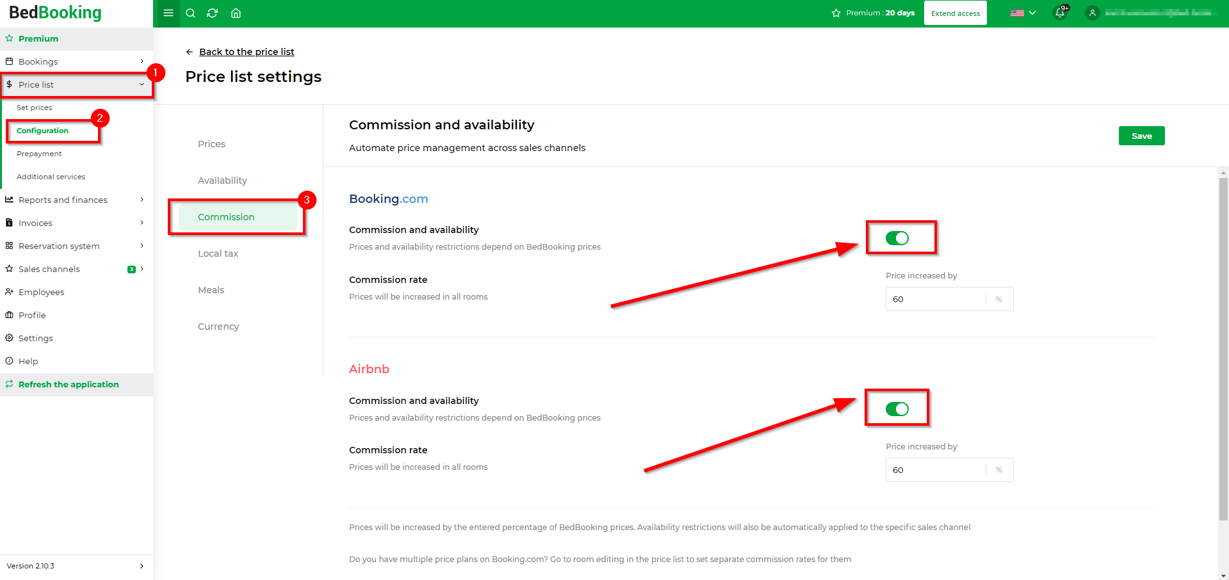The width and height of the screenshot is (1229, 580).
Task: Click the Sales channels green badge
Action: (x=131, y=269)
